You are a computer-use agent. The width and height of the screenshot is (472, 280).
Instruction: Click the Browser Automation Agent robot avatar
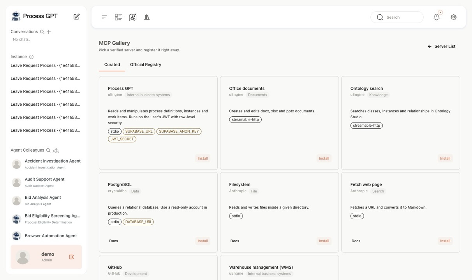click(x=16, y=236)
